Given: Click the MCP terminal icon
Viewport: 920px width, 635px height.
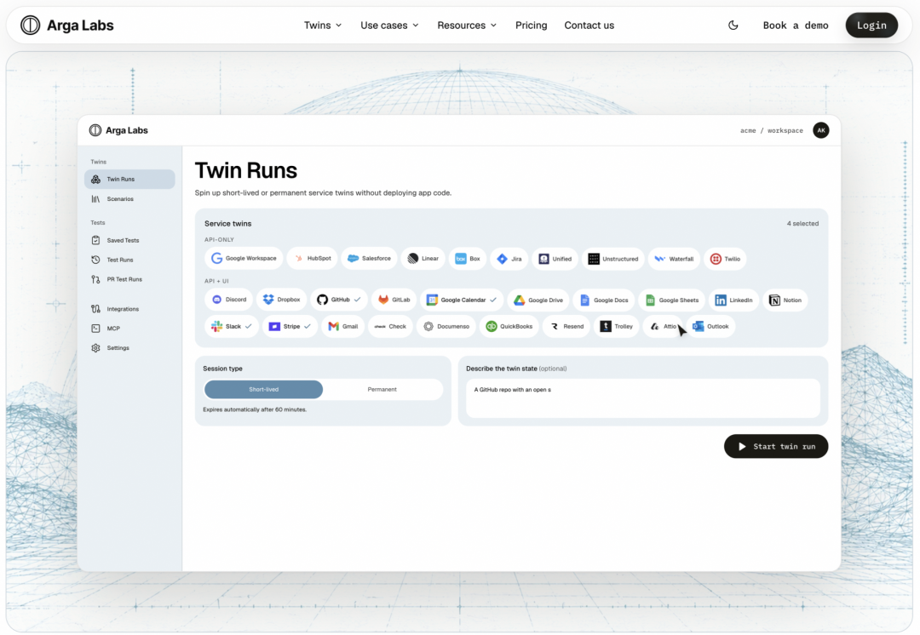Looking at the screenshot, I should click(x=95, y=329).
